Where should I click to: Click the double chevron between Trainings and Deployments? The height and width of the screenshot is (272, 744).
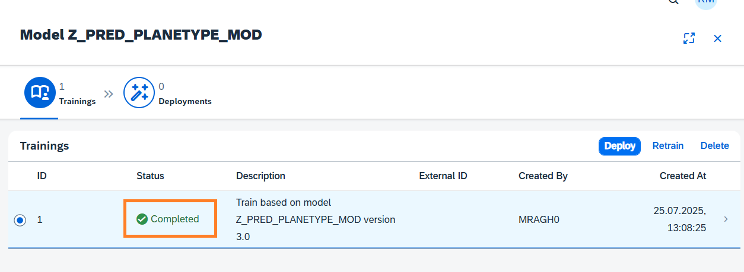pos(109,94)
